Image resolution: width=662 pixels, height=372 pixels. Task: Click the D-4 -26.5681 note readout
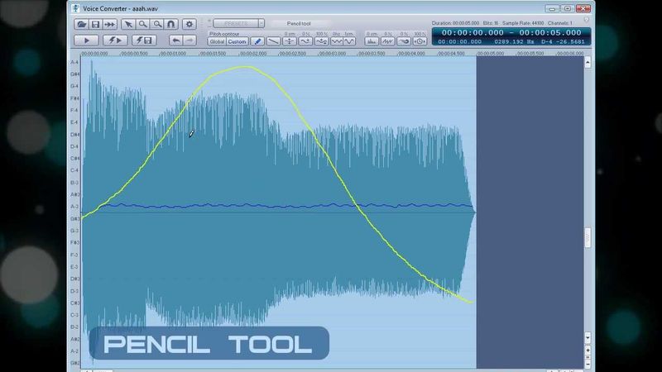click(563, 42)
